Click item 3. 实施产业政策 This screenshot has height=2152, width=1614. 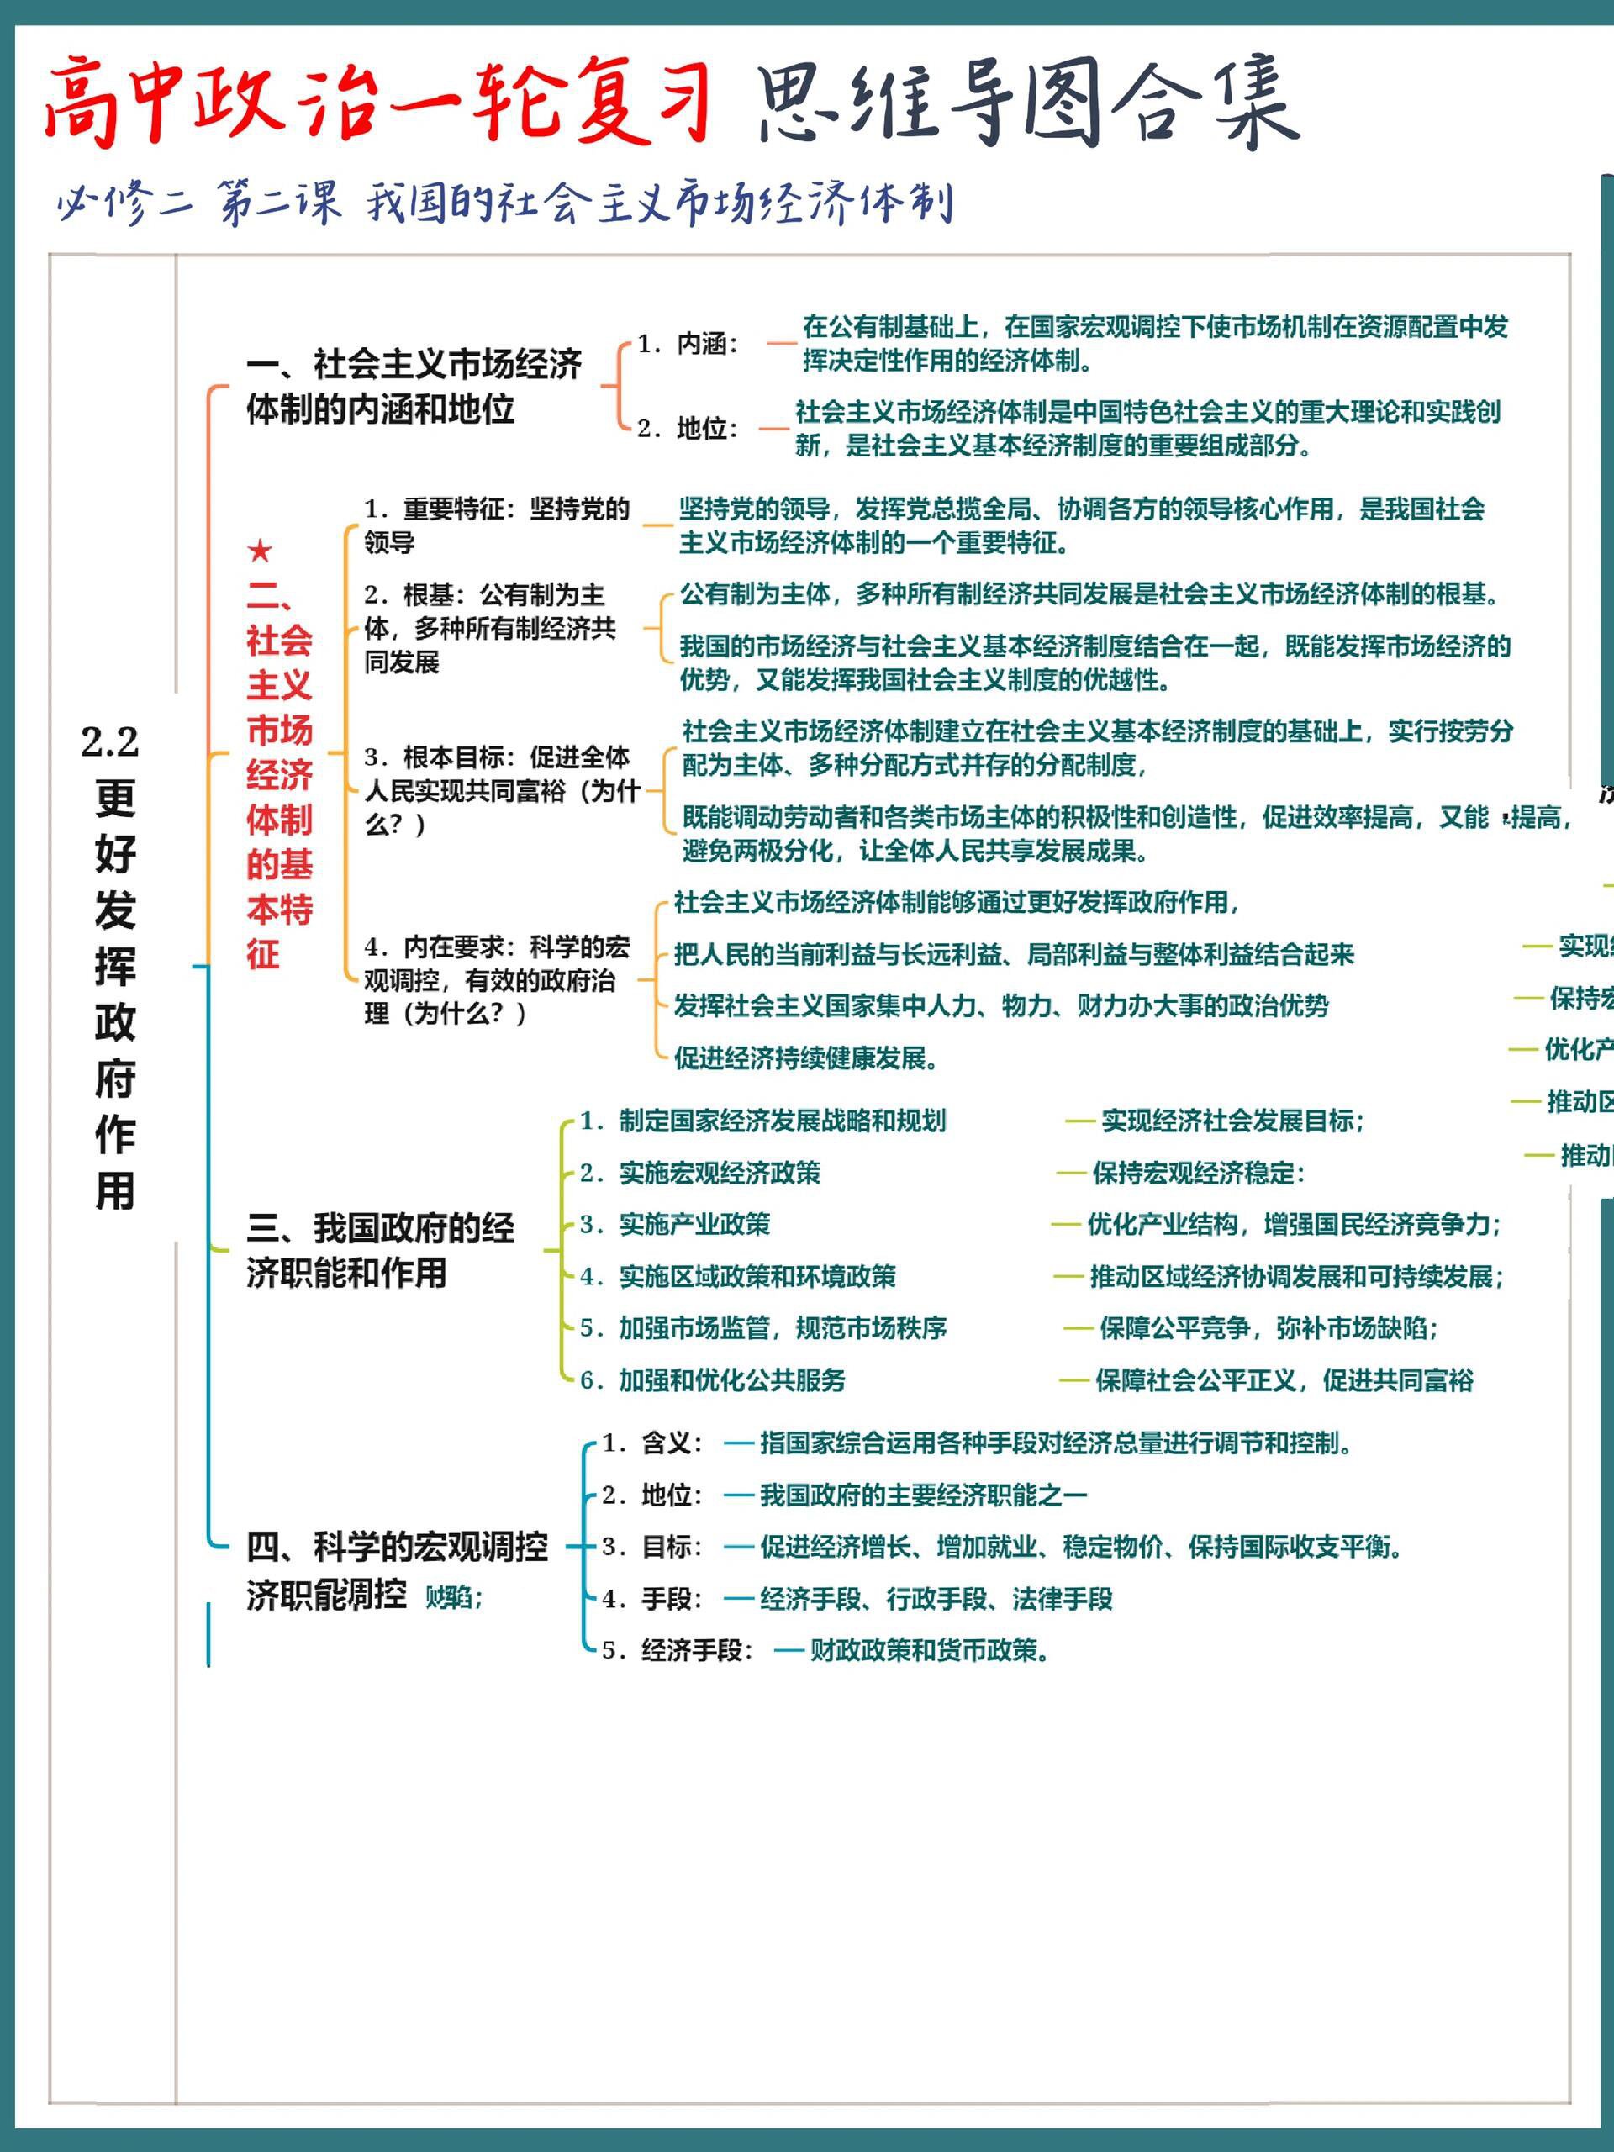click(x=675, y=1224)
